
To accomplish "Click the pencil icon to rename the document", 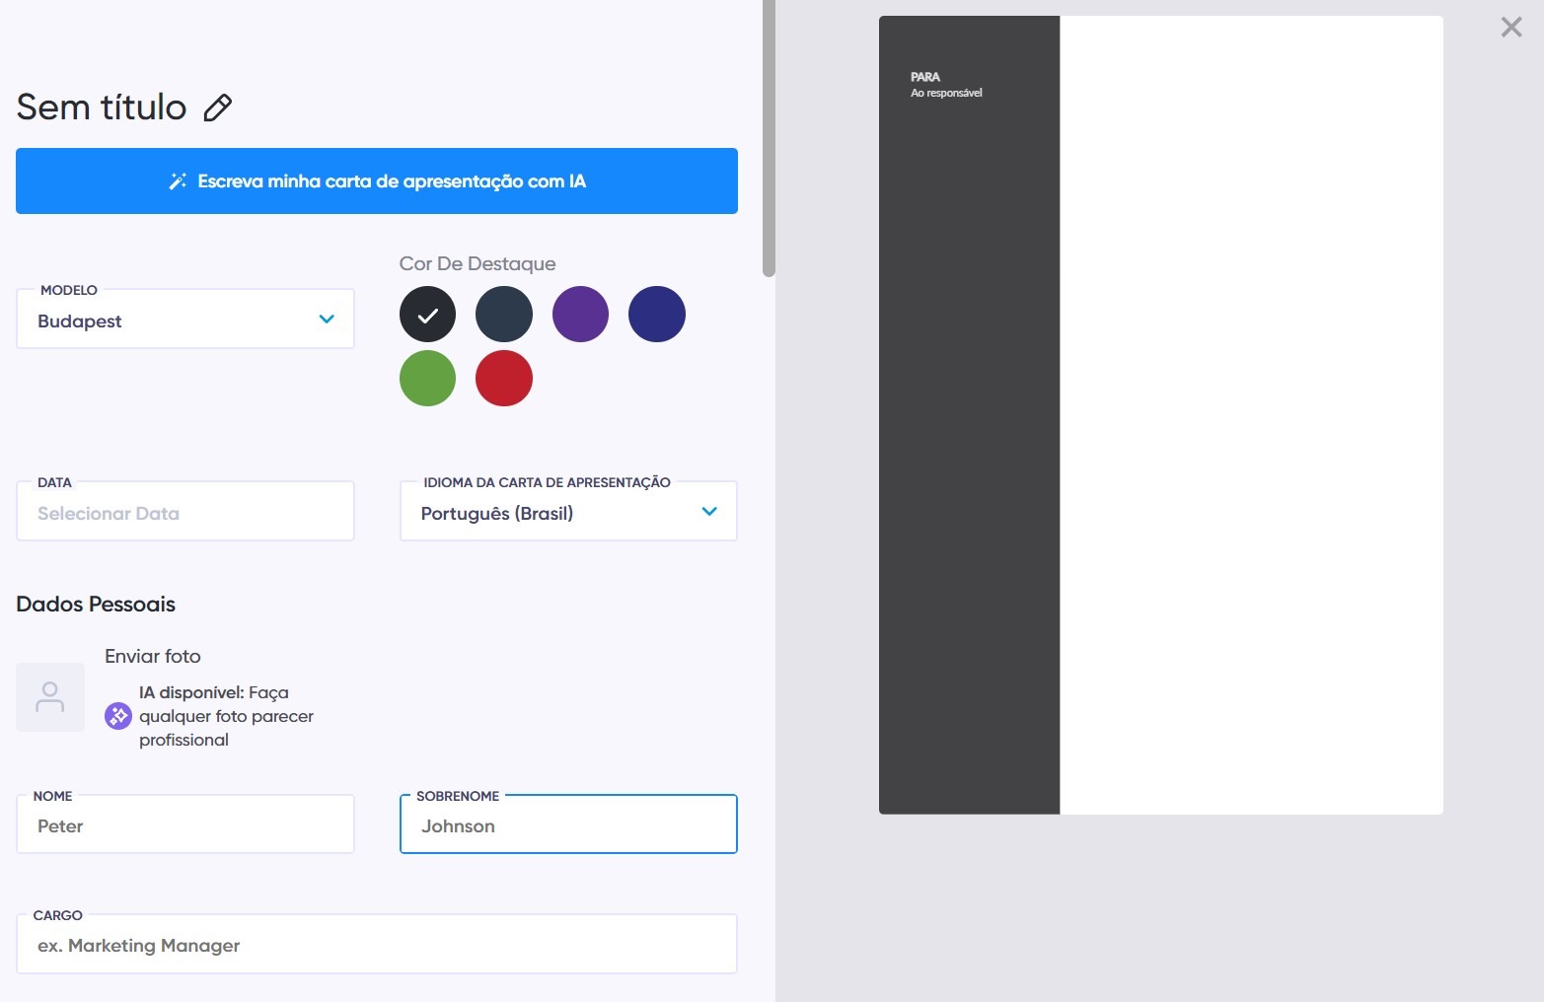I will pyautogui.click(x=219, y=106).
